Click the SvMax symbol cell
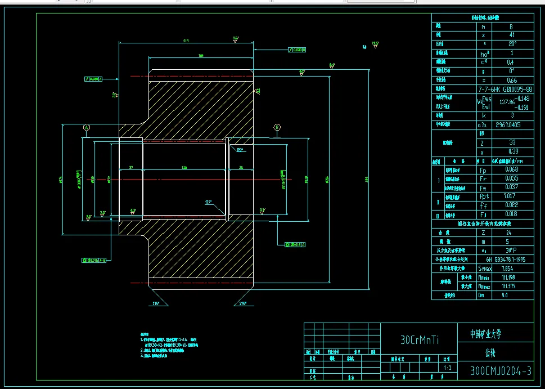This screenshot has height=389, width=545. (x=484, y=269)
